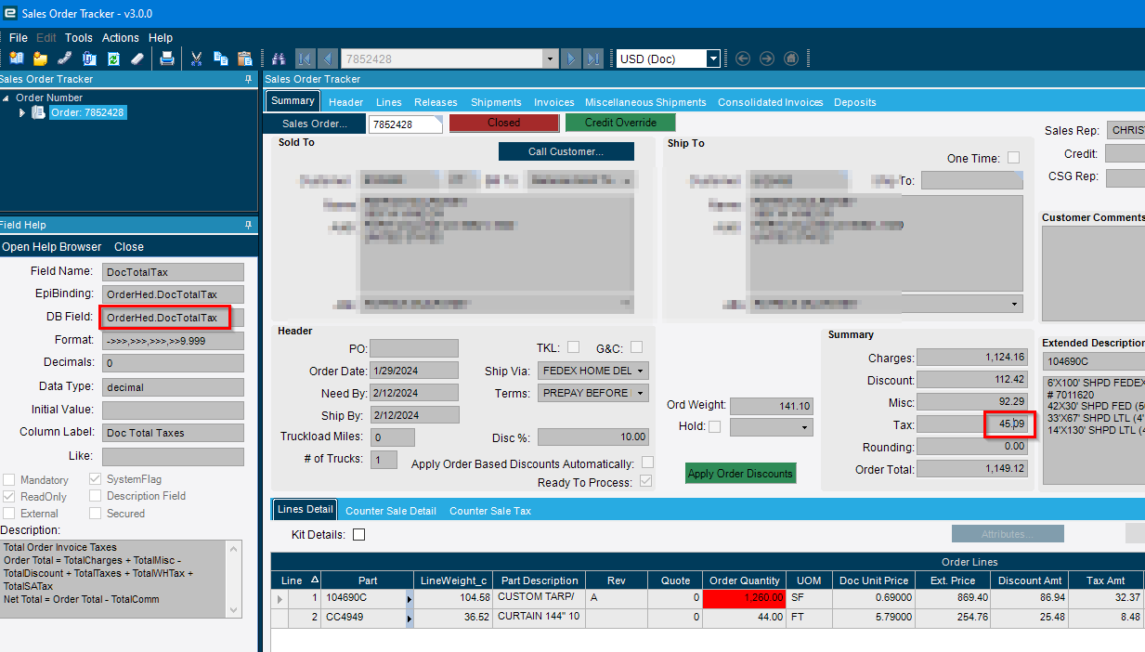Screen dimensions: 1145x652
Task: Click the red Order Quantity 1,260.00 cell
Action: [744, 599]
